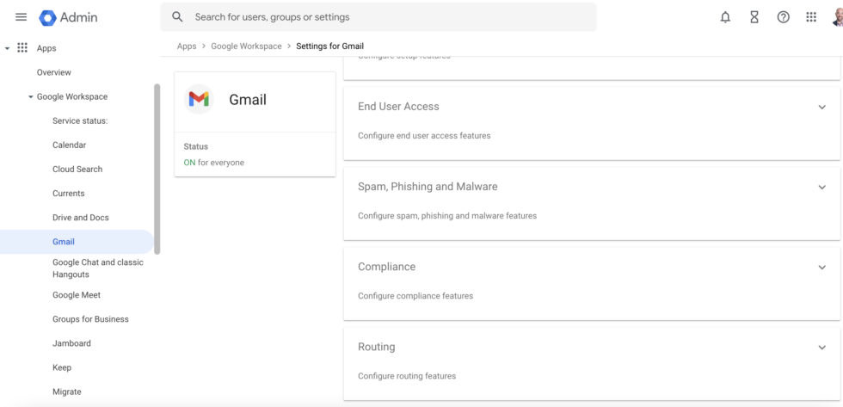The height and width of the screenshot is (407, 843).
Task: Open Calendar settings in sidebar
Action: click(x=70, y=145)
